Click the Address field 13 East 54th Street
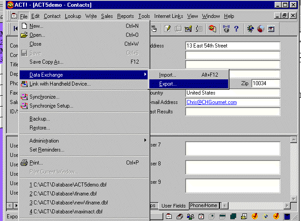Screen dimensions: 301x221 233,46
